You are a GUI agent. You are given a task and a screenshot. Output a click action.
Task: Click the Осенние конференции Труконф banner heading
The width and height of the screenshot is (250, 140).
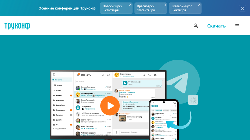(67, 8)
